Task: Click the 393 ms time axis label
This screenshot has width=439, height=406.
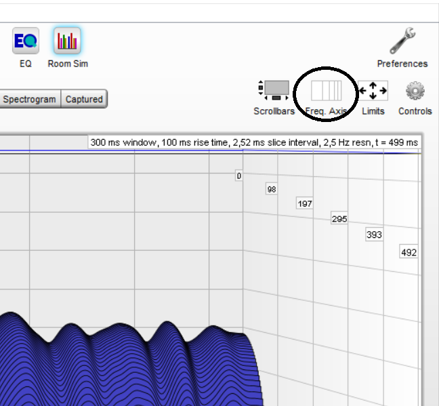Action: tap(374, 235)
